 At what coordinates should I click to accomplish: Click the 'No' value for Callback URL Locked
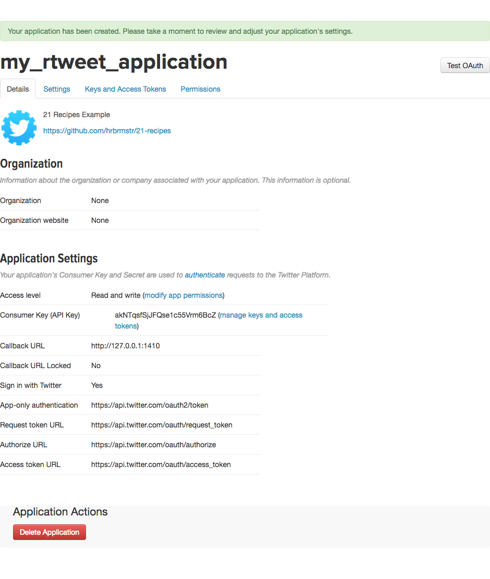coord(96,366)
